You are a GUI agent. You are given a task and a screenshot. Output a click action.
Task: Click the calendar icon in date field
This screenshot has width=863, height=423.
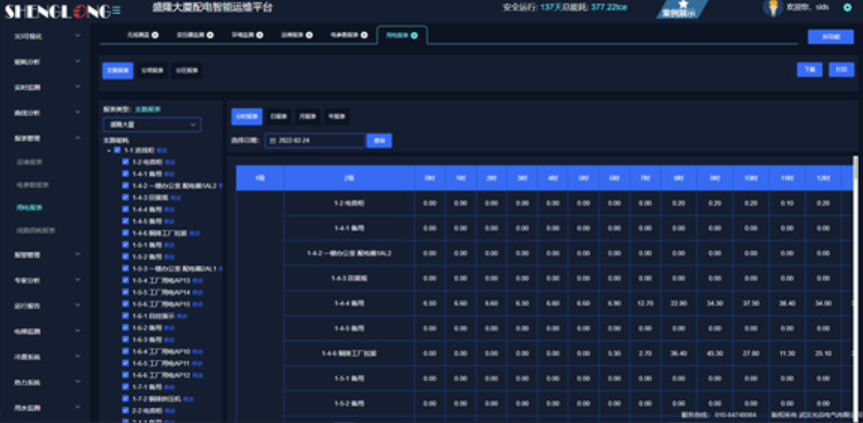click(x=271, y=141)
